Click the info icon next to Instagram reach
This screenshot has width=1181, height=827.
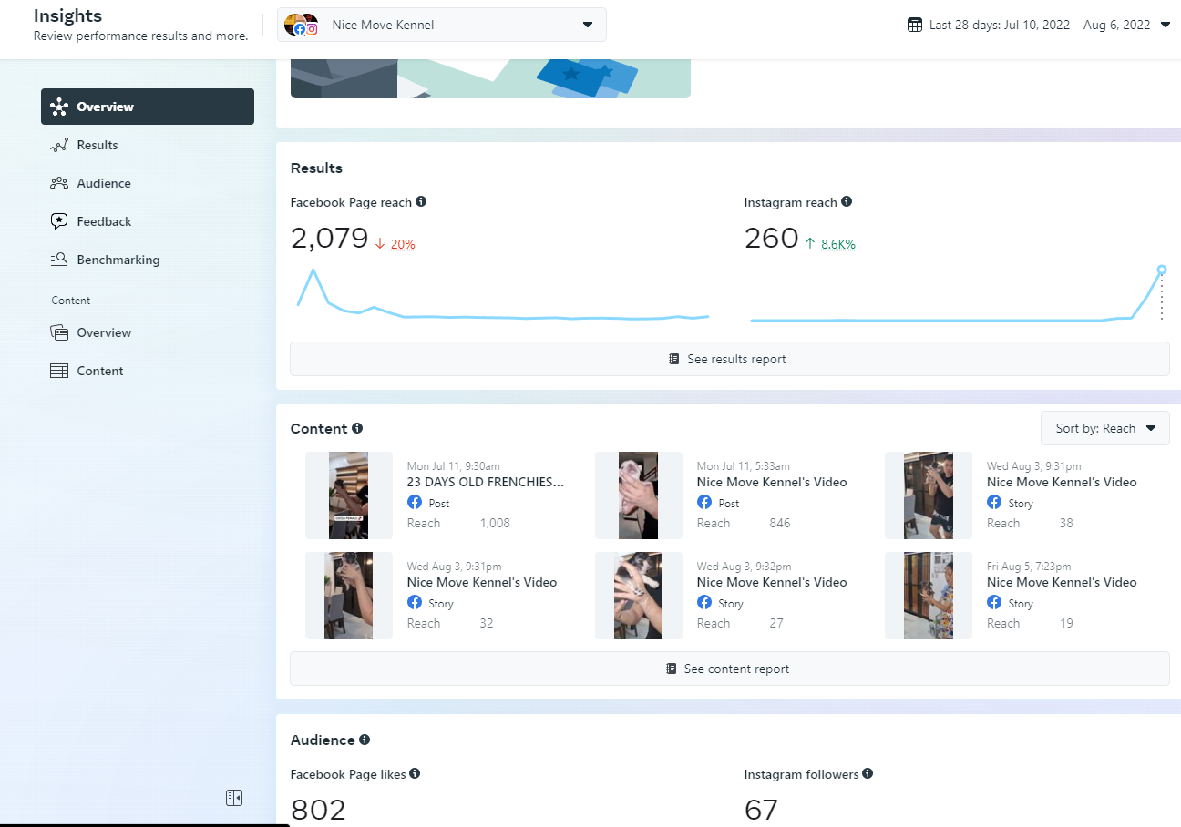coord(847,201)
